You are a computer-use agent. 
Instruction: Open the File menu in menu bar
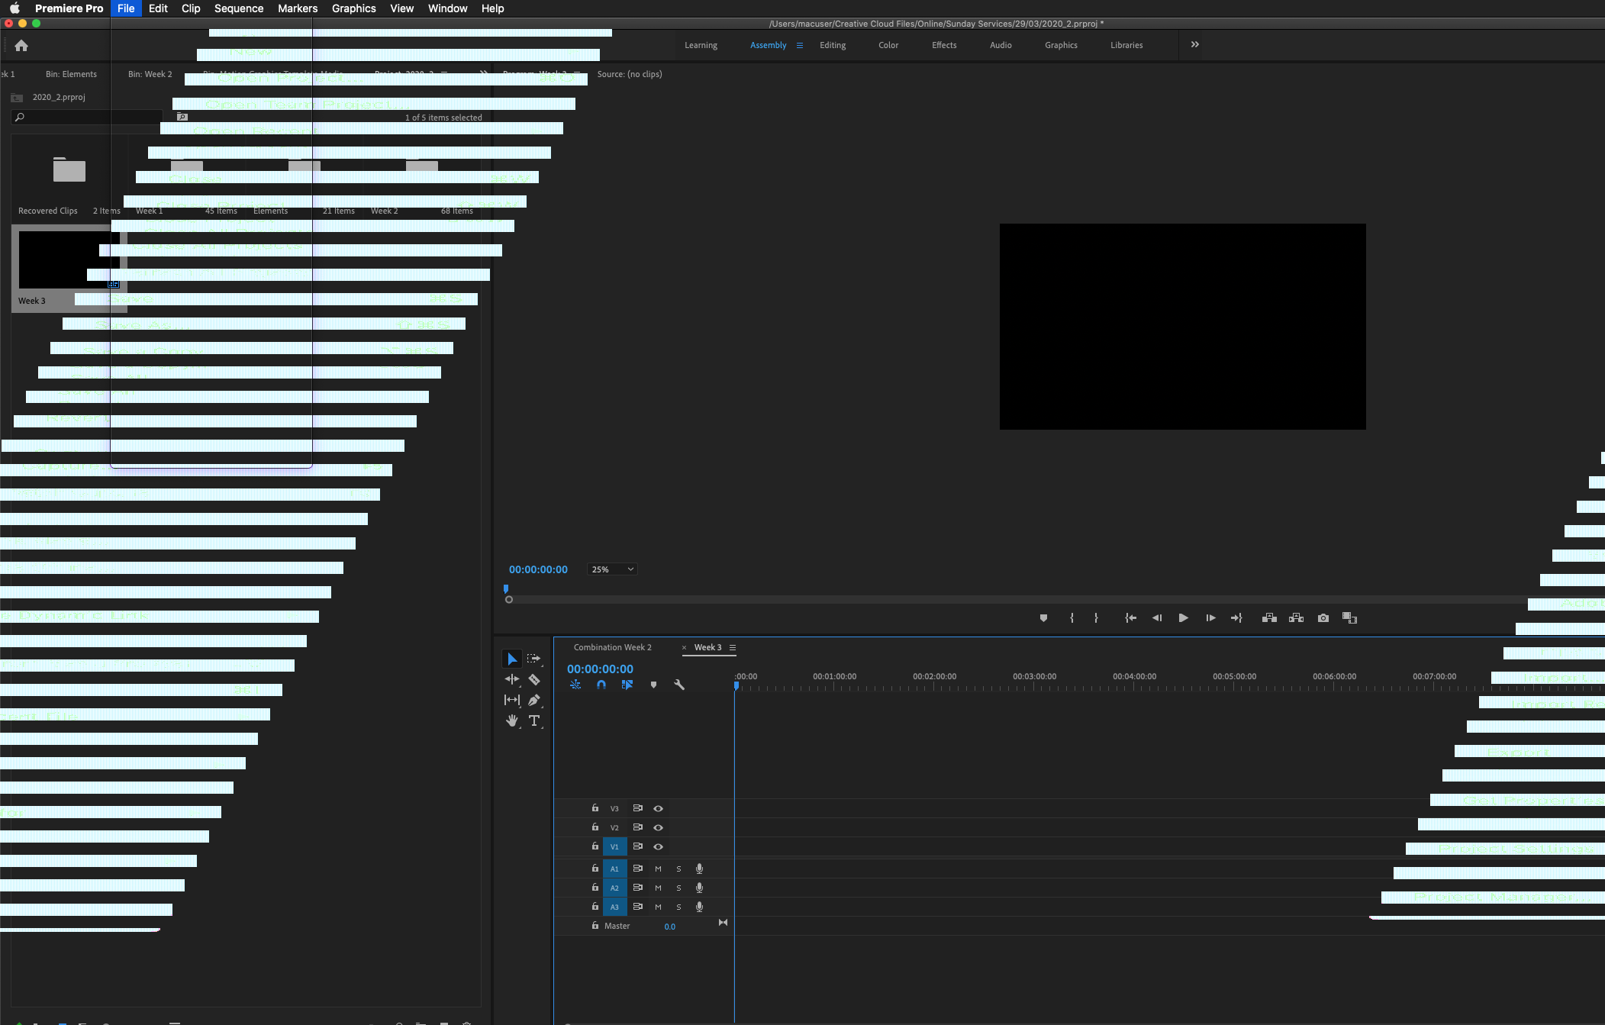click(x=125, y=8)
